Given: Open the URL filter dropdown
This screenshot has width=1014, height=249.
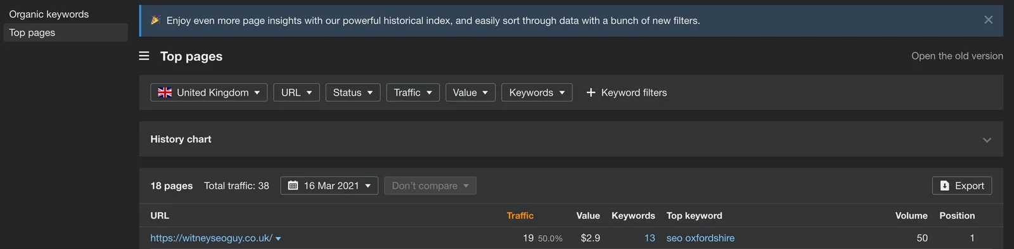Looking at the screenshot, I should pos(297,93).
